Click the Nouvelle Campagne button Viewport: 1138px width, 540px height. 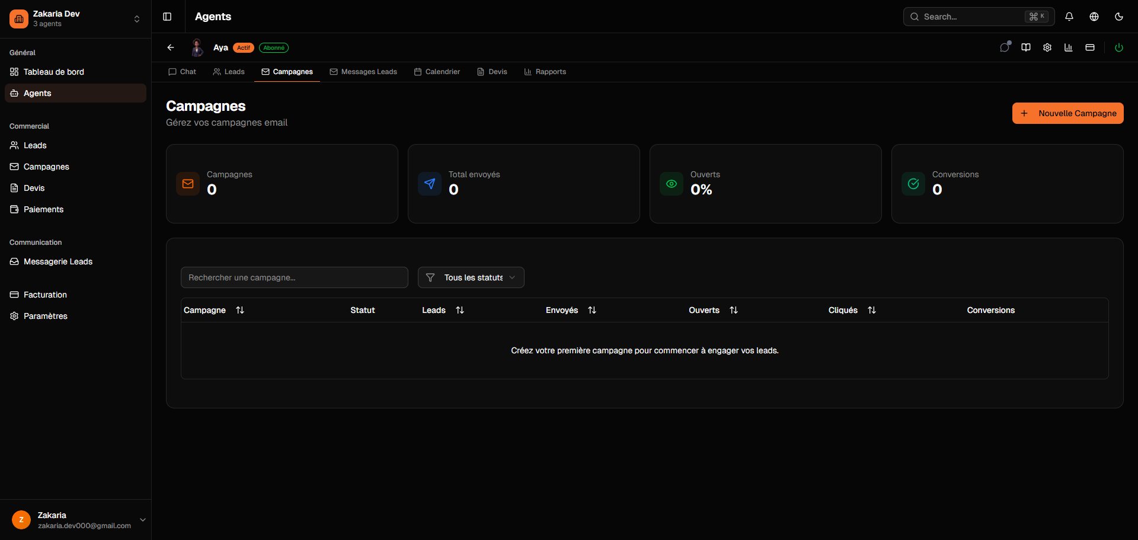pos(1067,113)
